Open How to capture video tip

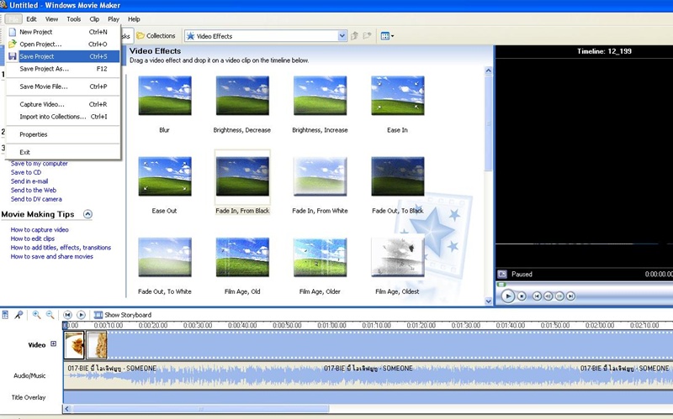pyautogui.click(x=40, y=229)
